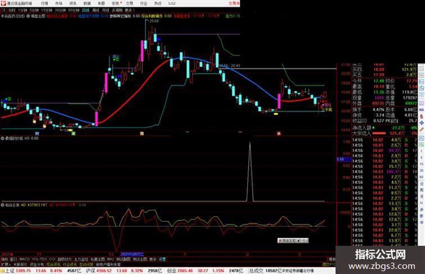Image resolution: width=425 pixels, height=274 pixels.
Task: Click the 14:55 first trade tick row
Action: pyautogui.click(x=385, y=140)
